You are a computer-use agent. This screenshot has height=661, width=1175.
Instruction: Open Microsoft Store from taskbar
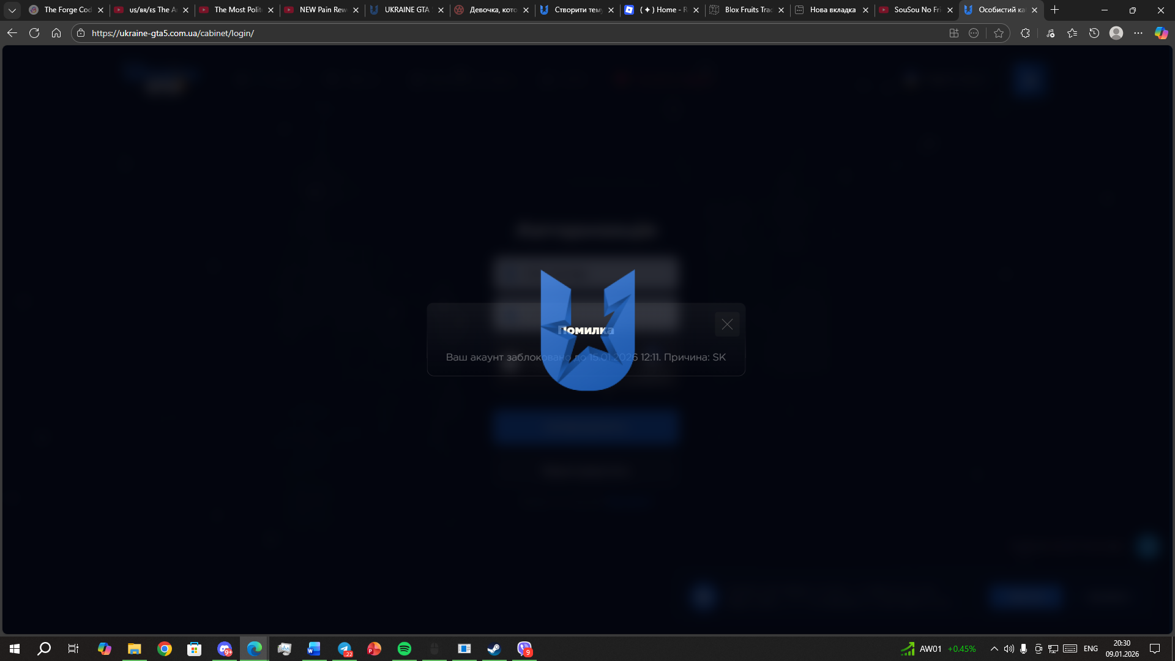coord(194,649)
